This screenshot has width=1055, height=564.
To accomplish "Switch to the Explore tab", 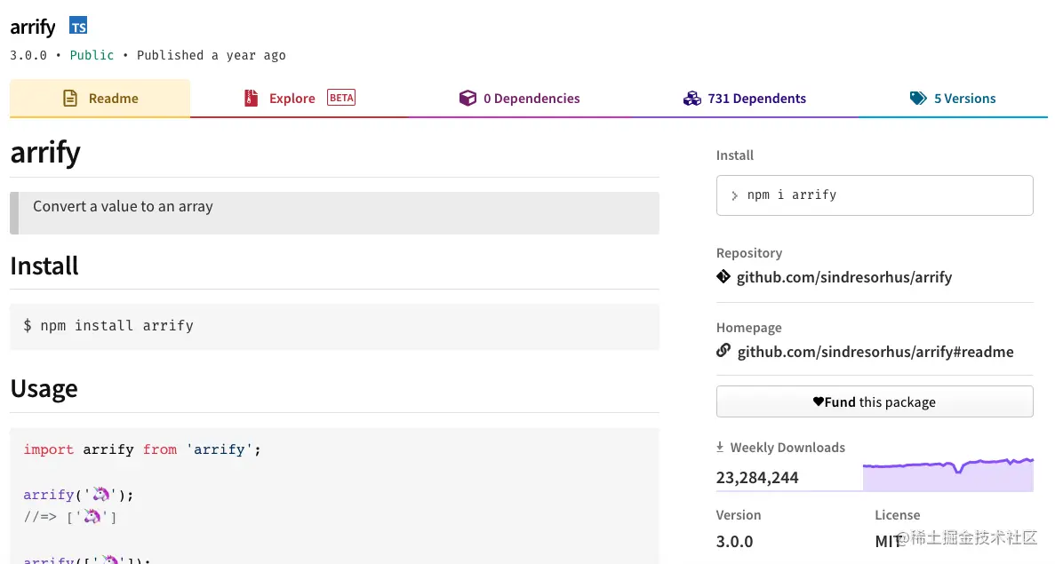I will [300, 99].
